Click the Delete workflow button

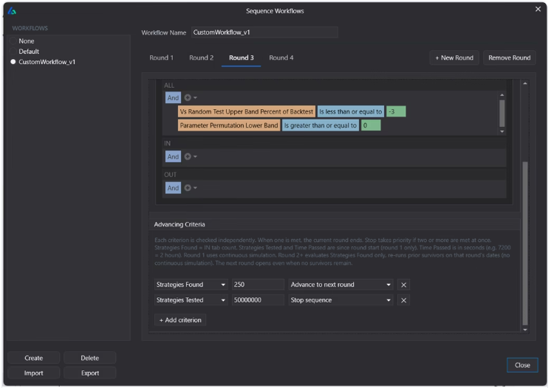pos(89,358)
